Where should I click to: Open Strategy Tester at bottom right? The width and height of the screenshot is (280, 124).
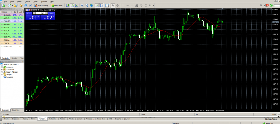(271, 119)
